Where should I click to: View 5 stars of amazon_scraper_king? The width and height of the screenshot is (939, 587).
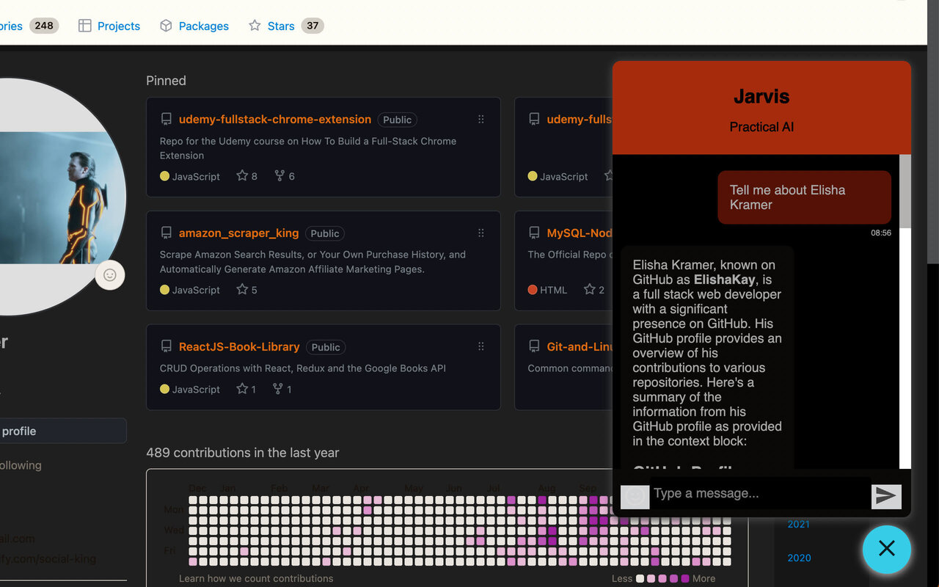tap(246, 290)
